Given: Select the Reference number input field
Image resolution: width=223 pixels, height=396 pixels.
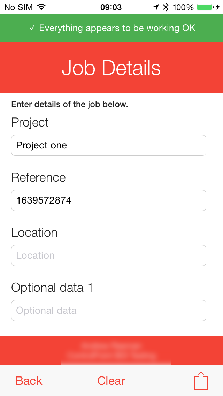Looking at the screenshot, I should pos(109,200).
